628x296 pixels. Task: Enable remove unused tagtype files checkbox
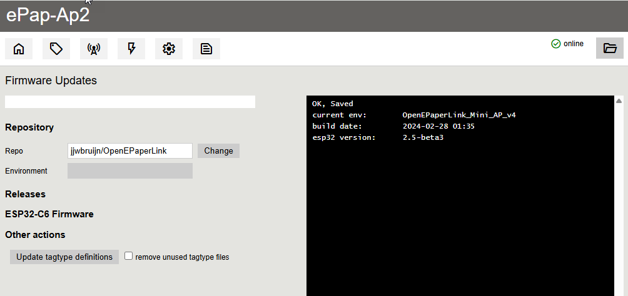pyautogui.click(x=129, y=256)
